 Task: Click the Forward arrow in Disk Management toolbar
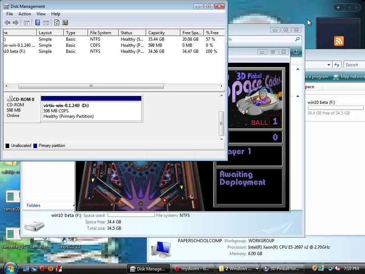tap(16, 22)
